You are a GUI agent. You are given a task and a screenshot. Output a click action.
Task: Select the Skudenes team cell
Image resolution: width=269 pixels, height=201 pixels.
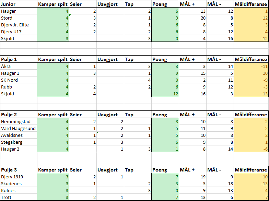tap(19, 184)
